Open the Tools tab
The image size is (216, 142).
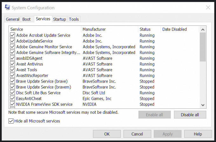pyautogui.click(x=74, y=19)
